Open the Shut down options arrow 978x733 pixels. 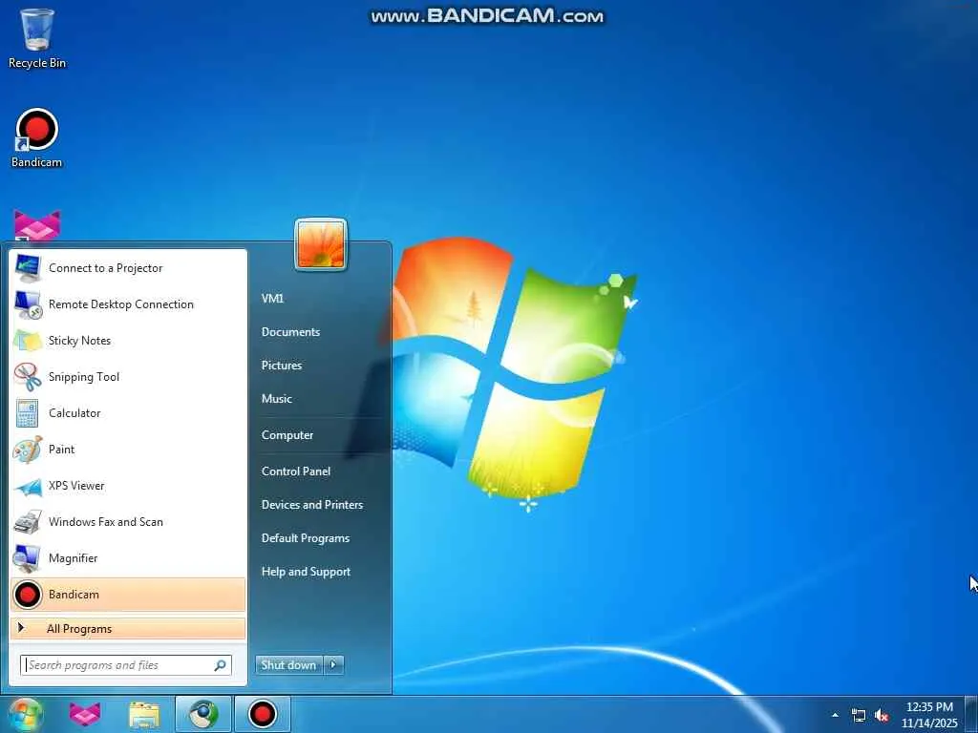pyautogui.click(x=333, y=665)
